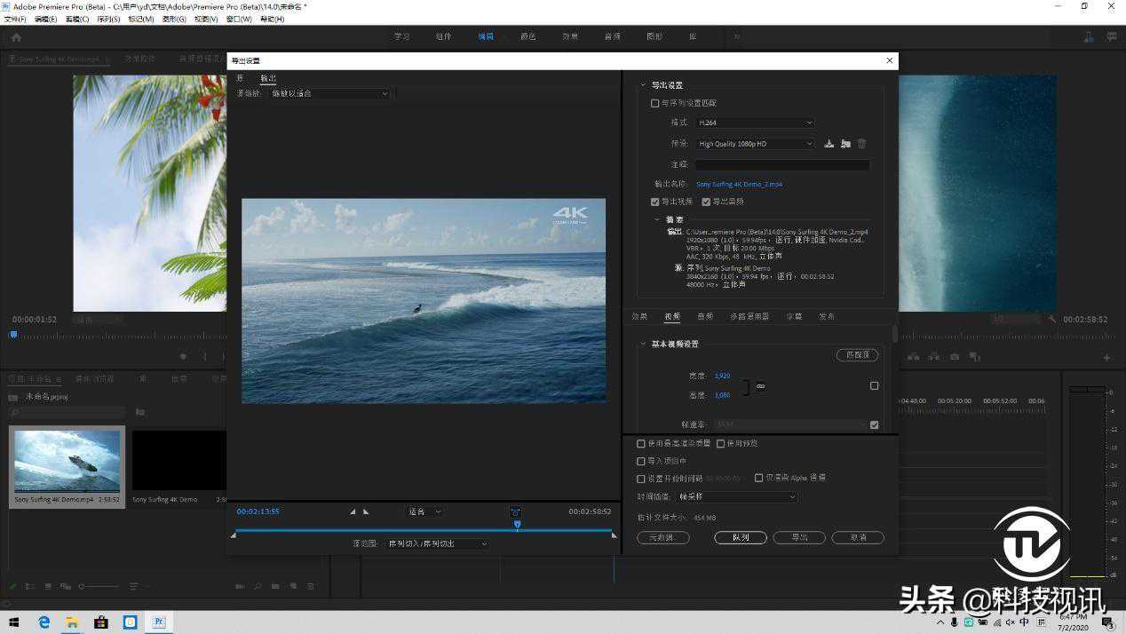The height and width of the screenshot is (634, 1126).
Task: Click the save preset icon
Action: click(x=829, y=144)
